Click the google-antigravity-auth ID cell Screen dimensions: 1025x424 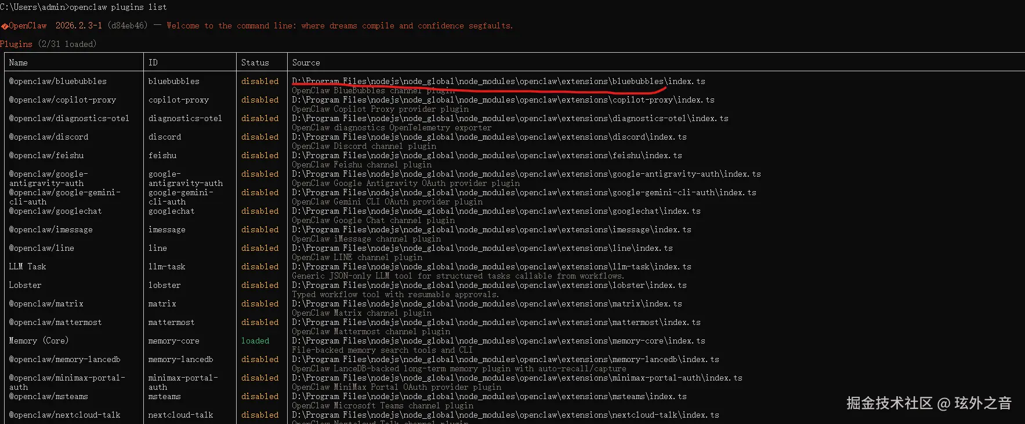[186, 178]
